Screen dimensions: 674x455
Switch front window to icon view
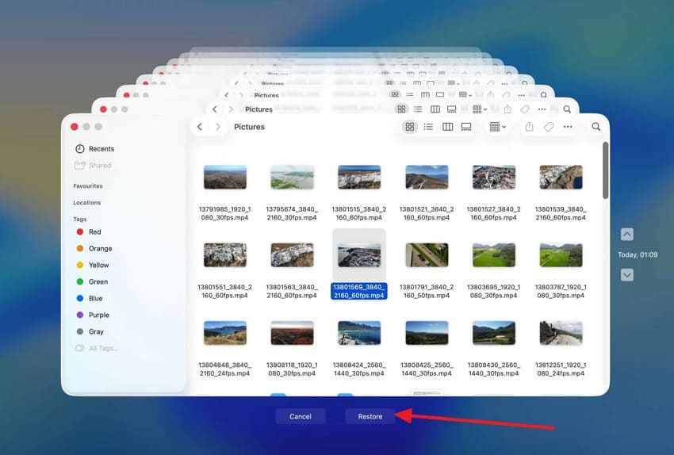coord(410,127)
